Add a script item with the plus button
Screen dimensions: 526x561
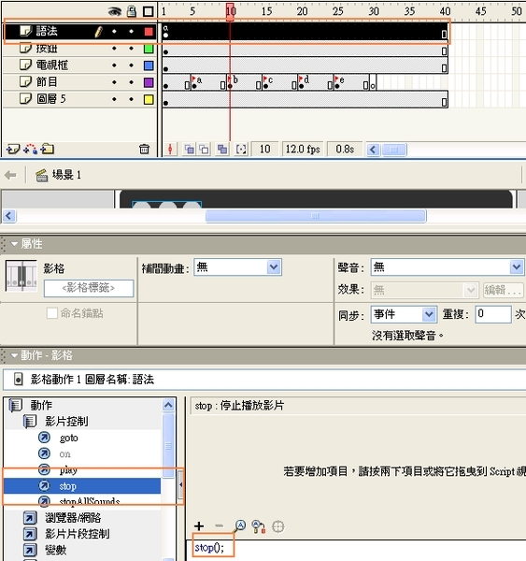tap(199, 525)
